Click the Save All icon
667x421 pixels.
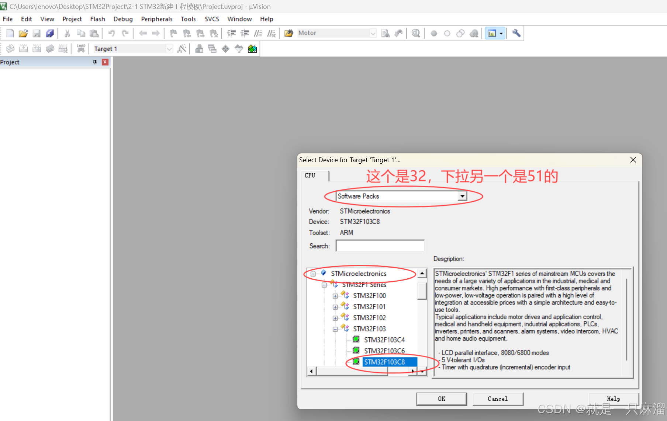50,33
